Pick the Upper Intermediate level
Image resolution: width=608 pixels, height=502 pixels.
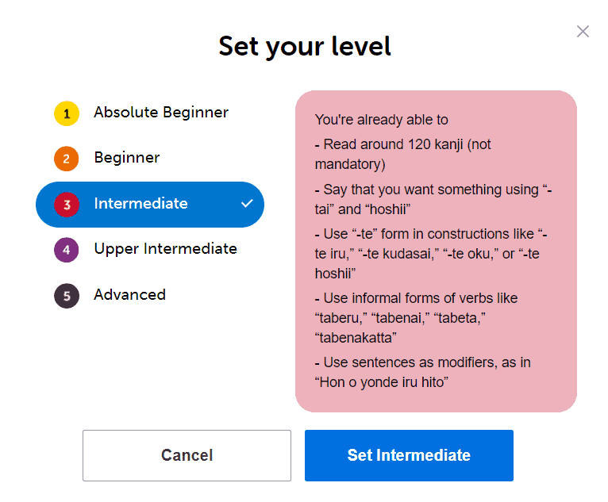(165, 249)
